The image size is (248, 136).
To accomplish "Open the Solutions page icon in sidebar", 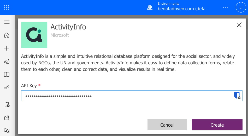I will point(7,118).
